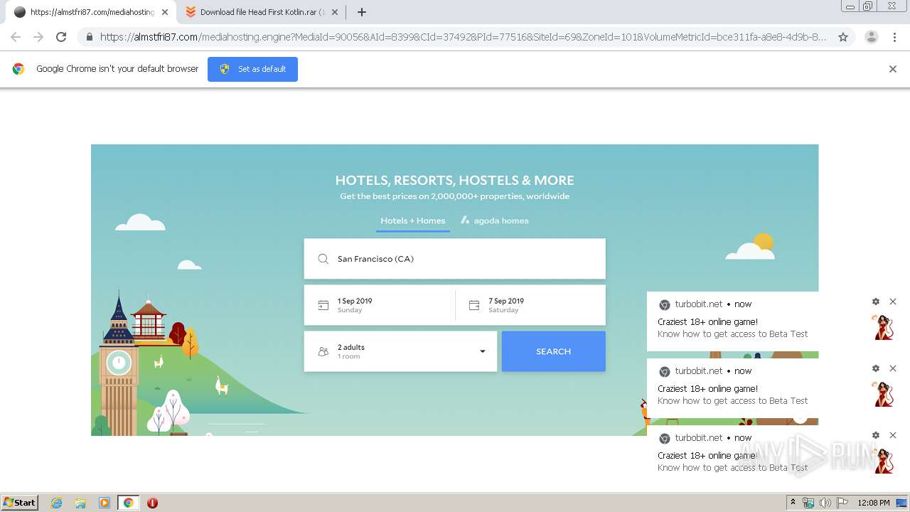The height and width of the screenshot is (512, 910).
Task: Click the address bar URL
Action: (x=463, y=37)
